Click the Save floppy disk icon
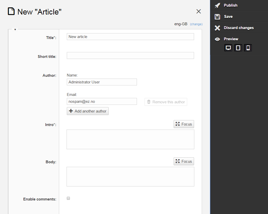This screenshot has height=214, width=268. [218, 17]
